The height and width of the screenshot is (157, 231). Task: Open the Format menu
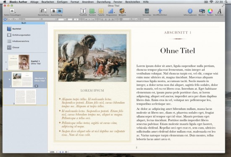75,2
